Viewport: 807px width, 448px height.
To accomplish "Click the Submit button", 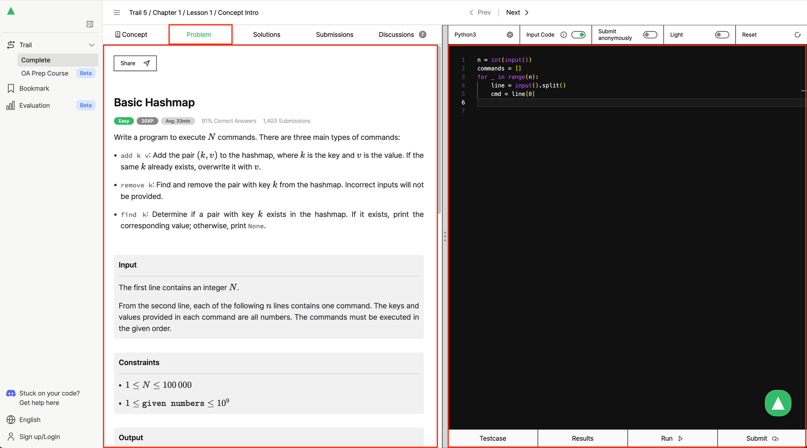I will [762, 439].
